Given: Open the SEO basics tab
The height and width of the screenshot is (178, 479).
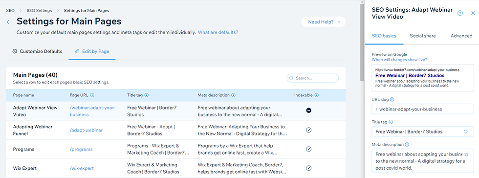Looking at the screenshot, I should (x=384, y=36).
